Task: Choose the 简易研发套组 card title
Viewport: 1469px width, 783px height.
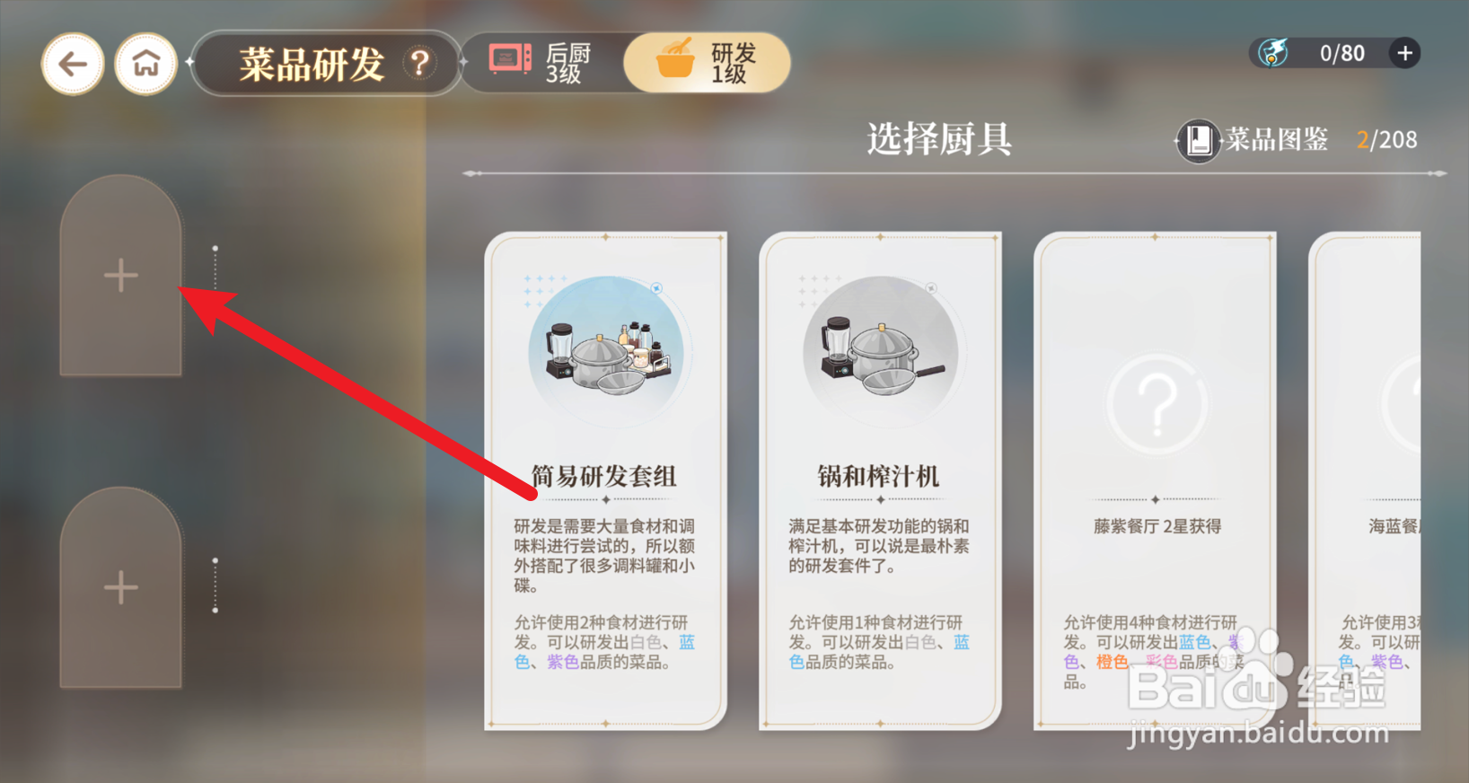Action: pos(604,476)
